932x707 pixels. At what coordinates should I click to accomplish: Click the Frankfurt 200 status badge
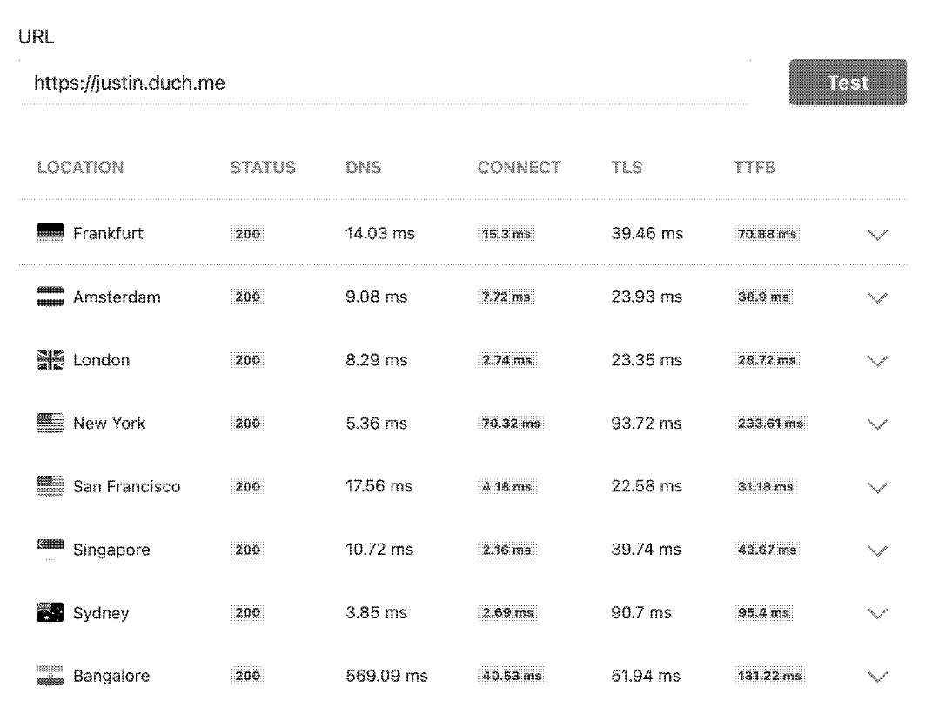[248, 235]
